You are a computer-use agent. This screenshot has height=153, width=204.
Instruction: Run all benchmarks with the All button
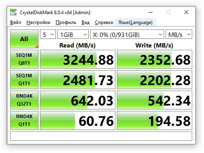pyautogui.click(x=24, y=39)
